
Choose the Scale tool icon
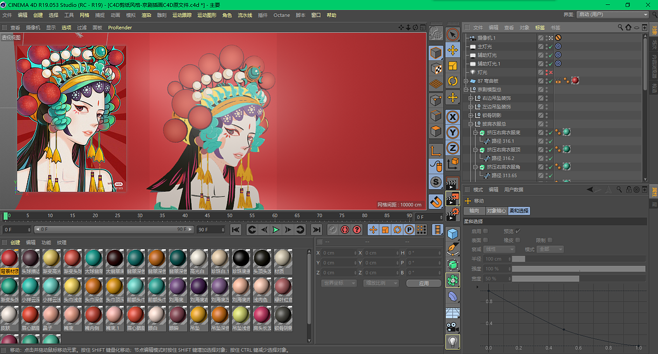point(452,65)
